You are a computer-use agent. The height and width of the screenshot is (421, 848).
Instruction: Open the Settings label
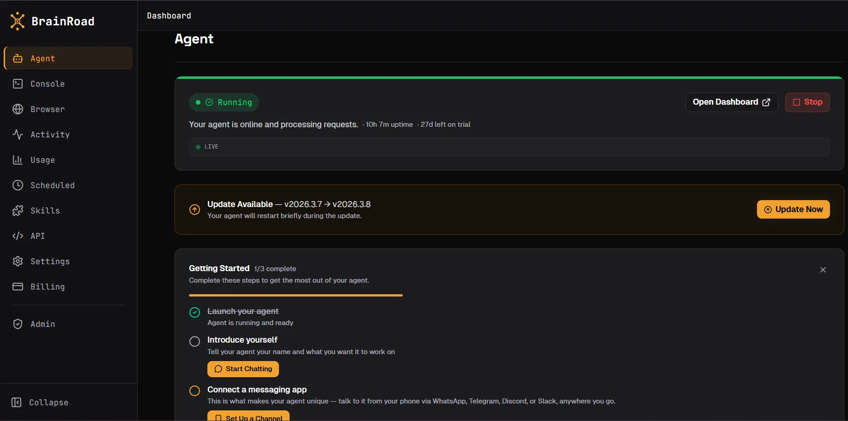(50, 261)
